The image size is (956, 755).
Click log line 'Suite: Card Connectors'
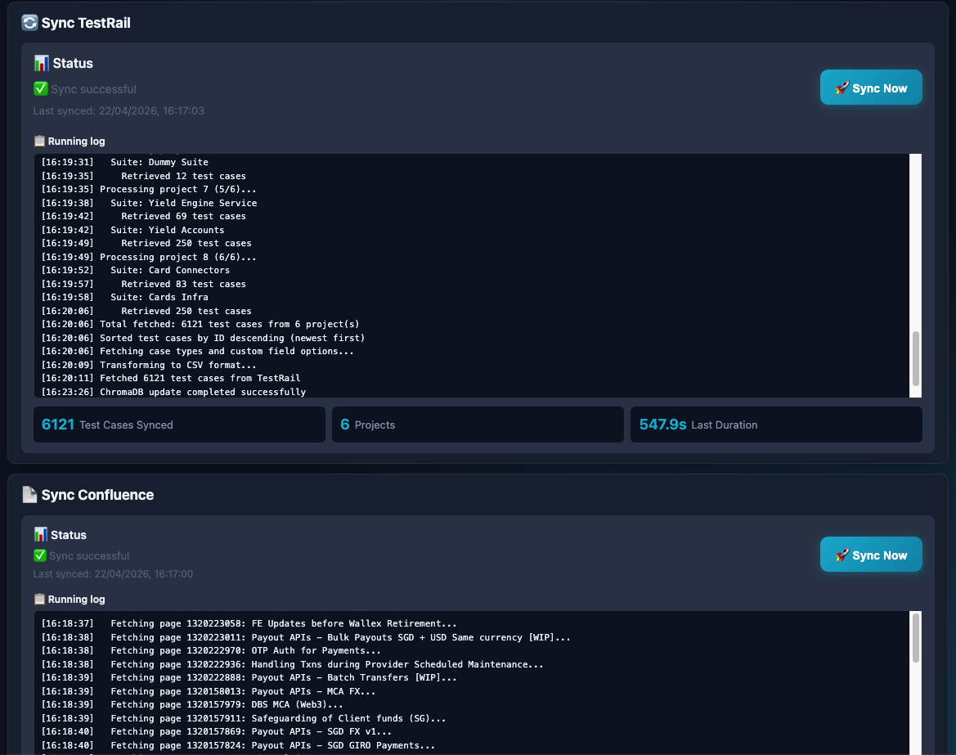[x=136, y=270]
